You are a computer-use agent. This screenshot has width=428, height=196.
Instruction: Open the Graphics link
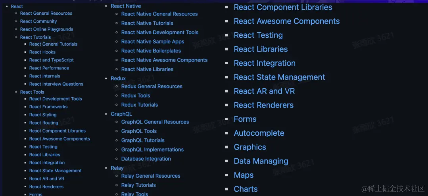250,147
